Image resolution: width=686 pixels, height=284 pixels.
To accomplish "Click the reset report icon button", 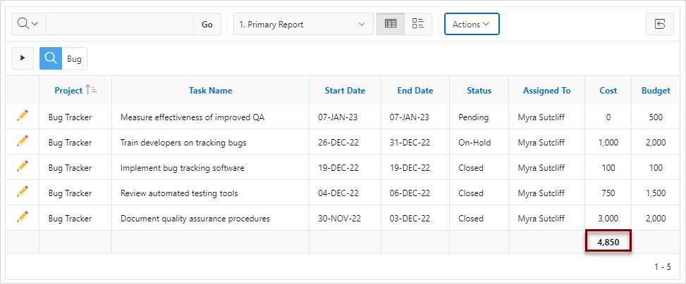I will pyautogui.click(x=660, y=24).
